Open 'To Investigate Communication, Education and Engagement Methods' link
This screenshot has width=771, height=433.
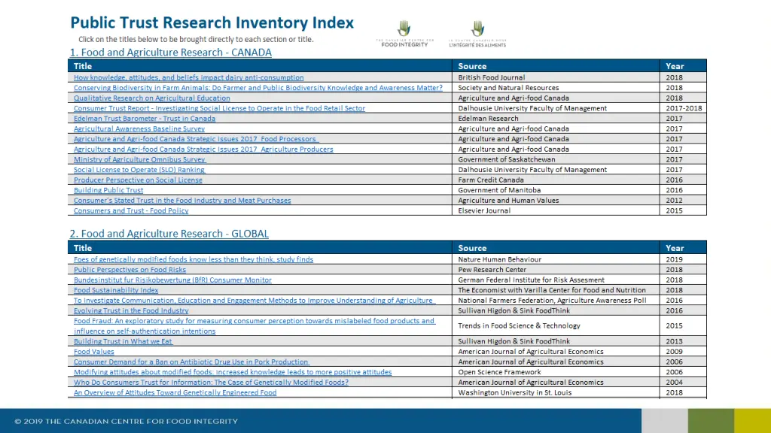[x=254, y=301]
